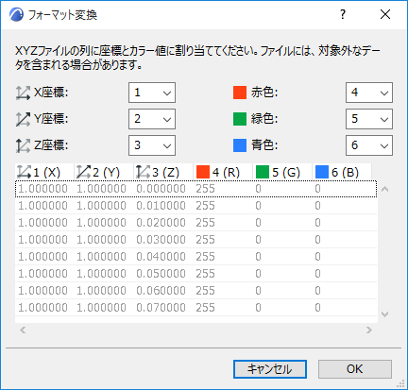Click the red square in header 4 (R)
The width and height of the screenshot is (408, 390).
pyautogui.click(x=203, y=172)
